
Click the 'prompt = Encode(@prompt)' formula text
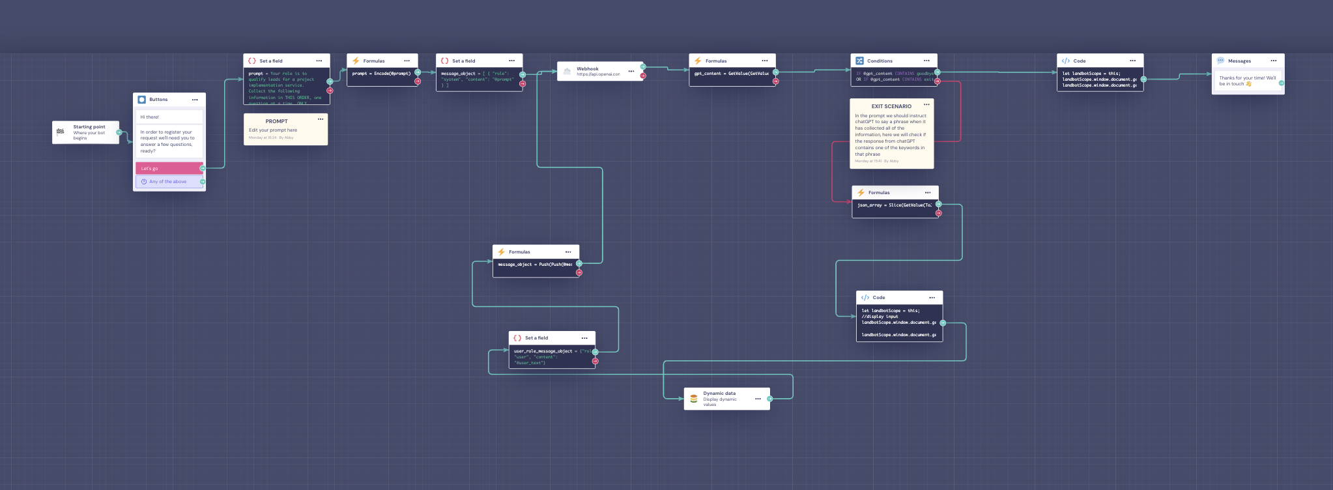[381, 74]
